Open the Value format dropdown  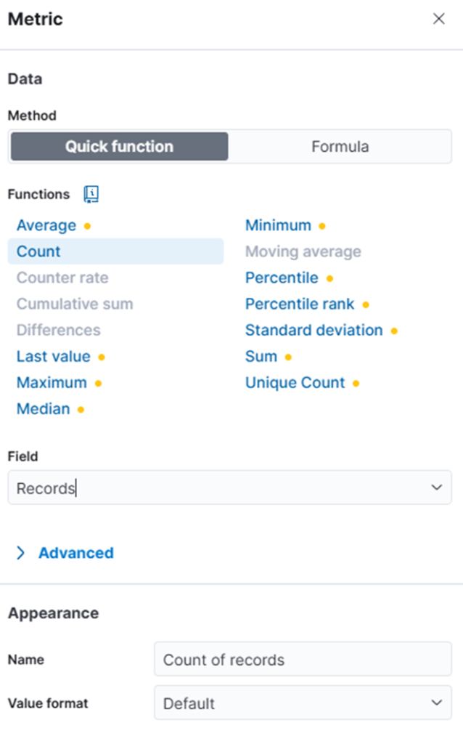pyautogui.click(x=303, y=703)
